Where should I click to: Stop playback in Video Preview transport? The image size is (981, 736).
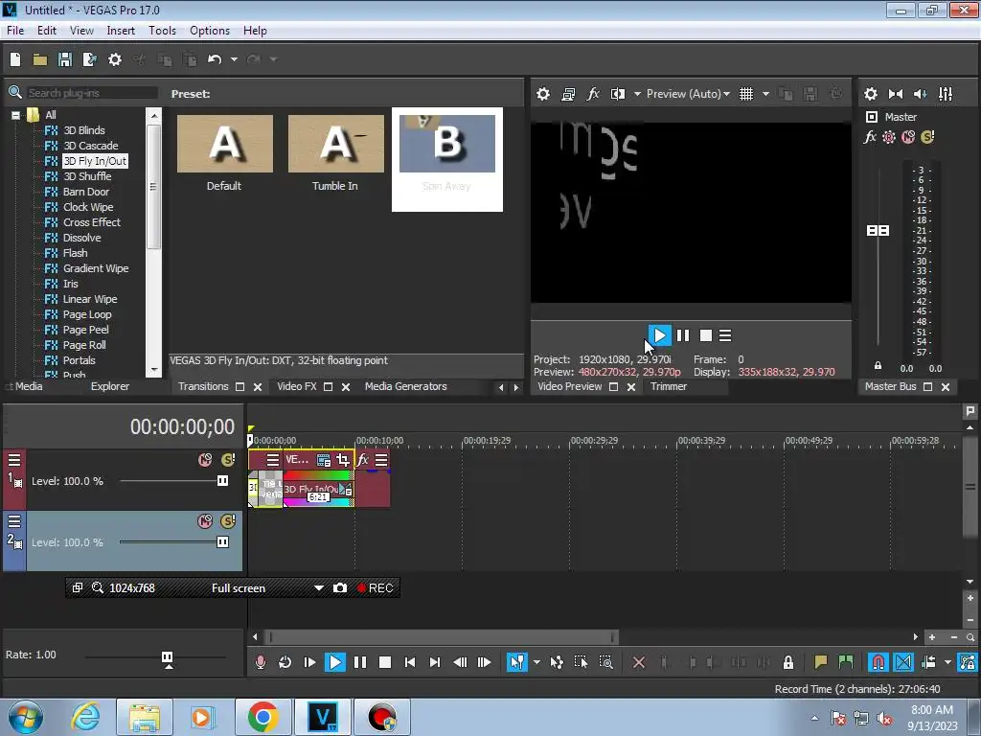tap(706, 335)
